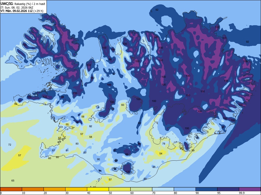Image resolution: width=261 pixels, height=195 pixels.
Task: Click the legend tick label '99.9'
Action: 241,193
